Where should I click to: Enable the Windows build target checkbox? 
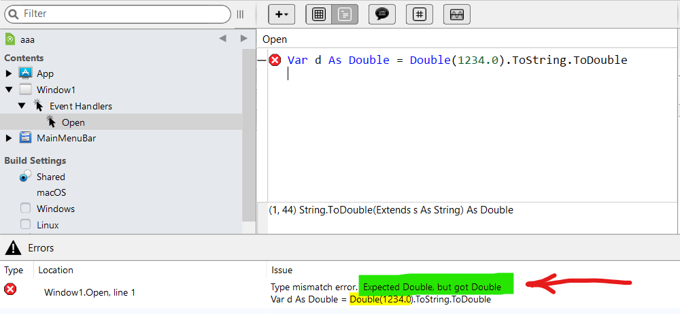coord(25,209)
